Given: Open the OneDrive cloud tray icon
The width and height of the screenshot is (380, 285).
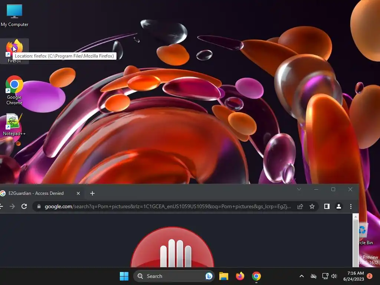Looking at the screenshot, I should 314,276.
